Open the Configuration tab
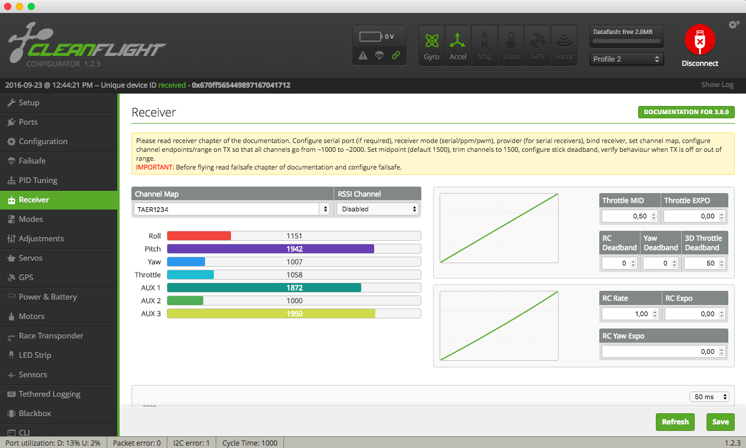This screenshot has height=448, width=746. tap(59, 141)
